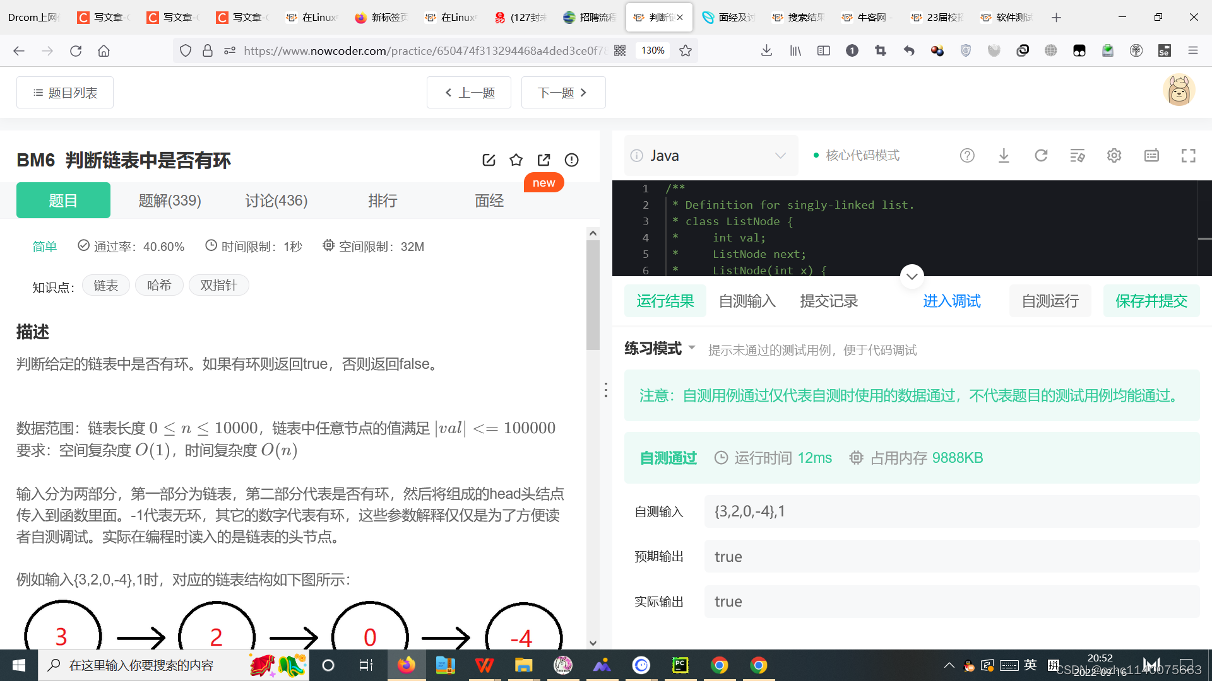The width and height of the screenshot is (1212, 681).
Task: Expand code panel via center chevron
Action: point(912,276)
